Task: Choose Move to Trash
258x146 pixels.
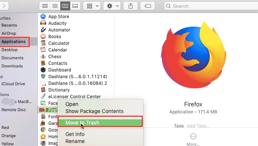Action: tap(100, 123)
